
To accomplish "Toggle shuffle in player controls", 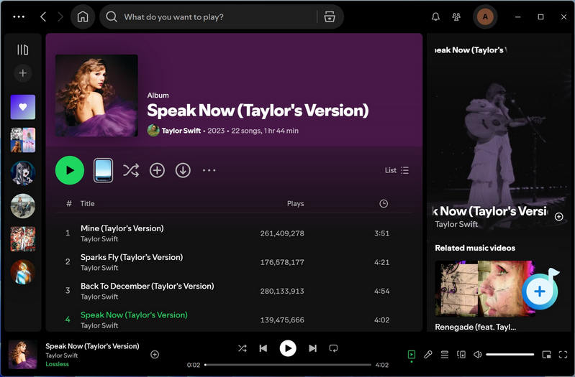I will 242,348.
